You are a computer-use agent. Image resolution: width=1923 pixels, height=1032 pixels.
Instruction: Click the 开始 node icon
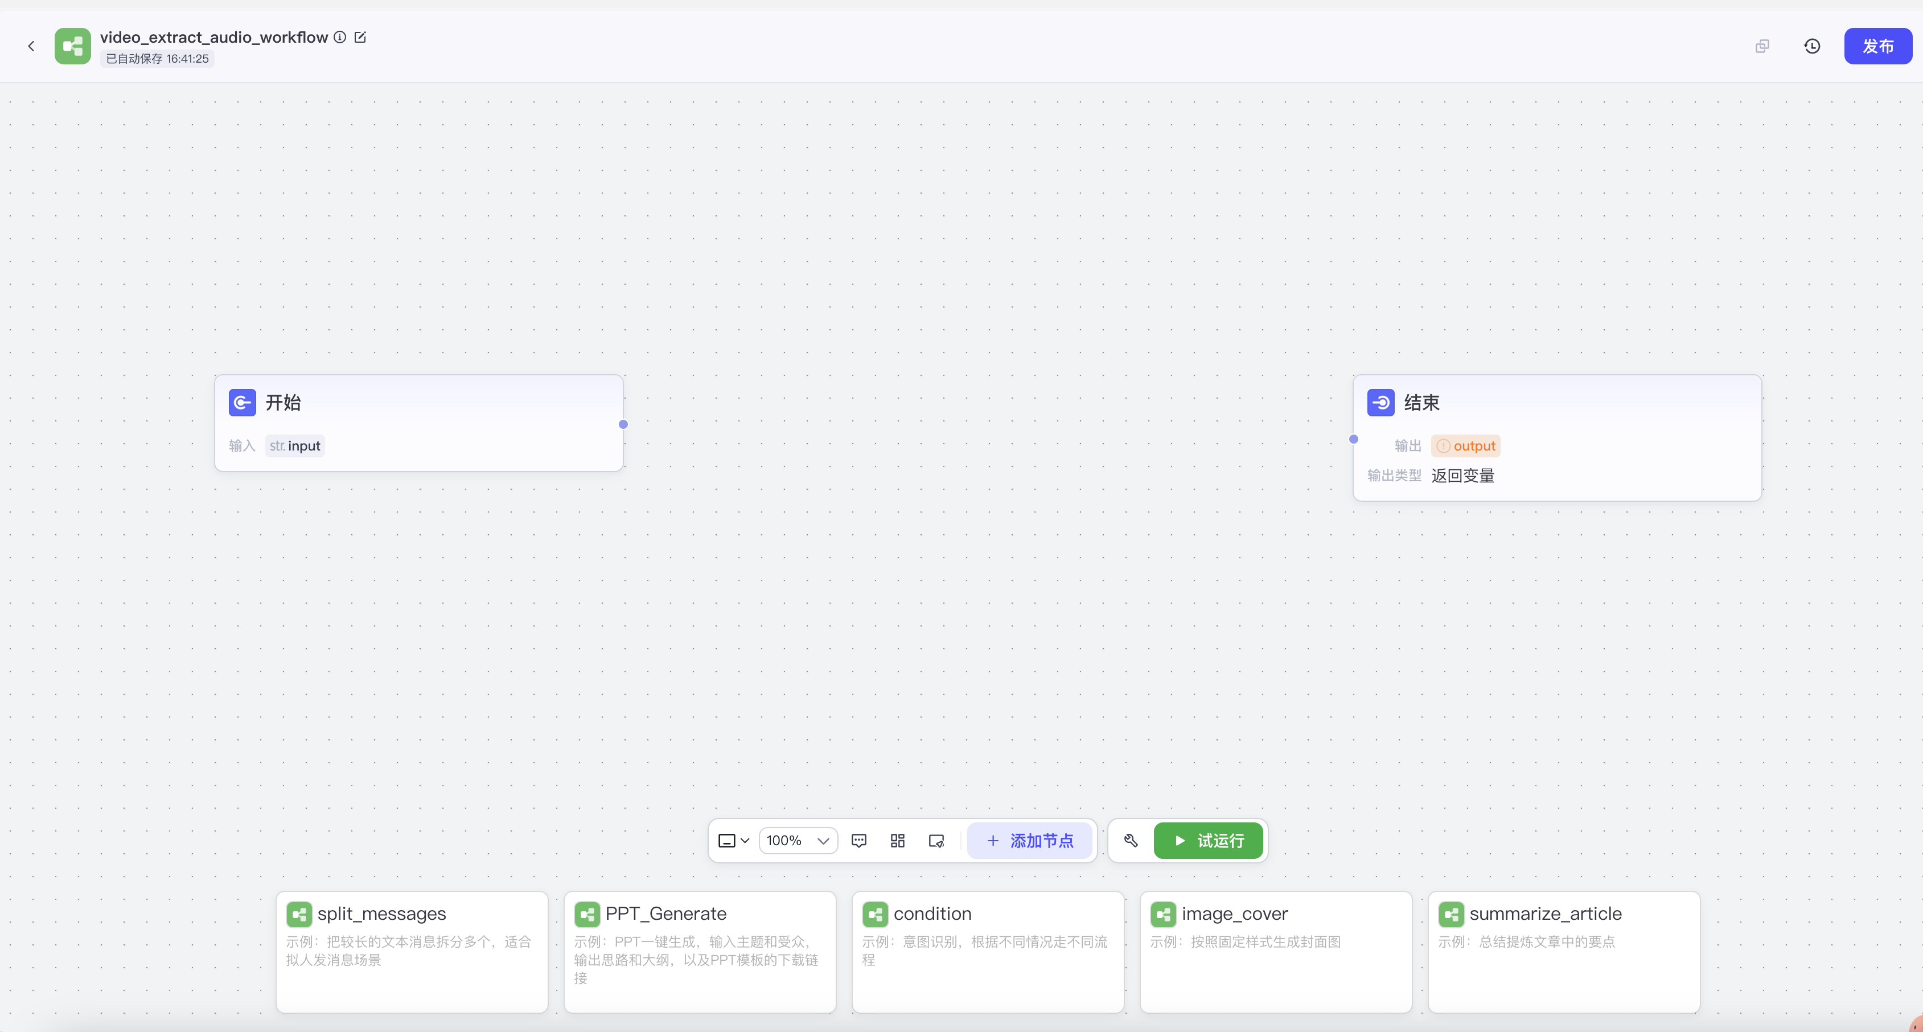(242, 403)
